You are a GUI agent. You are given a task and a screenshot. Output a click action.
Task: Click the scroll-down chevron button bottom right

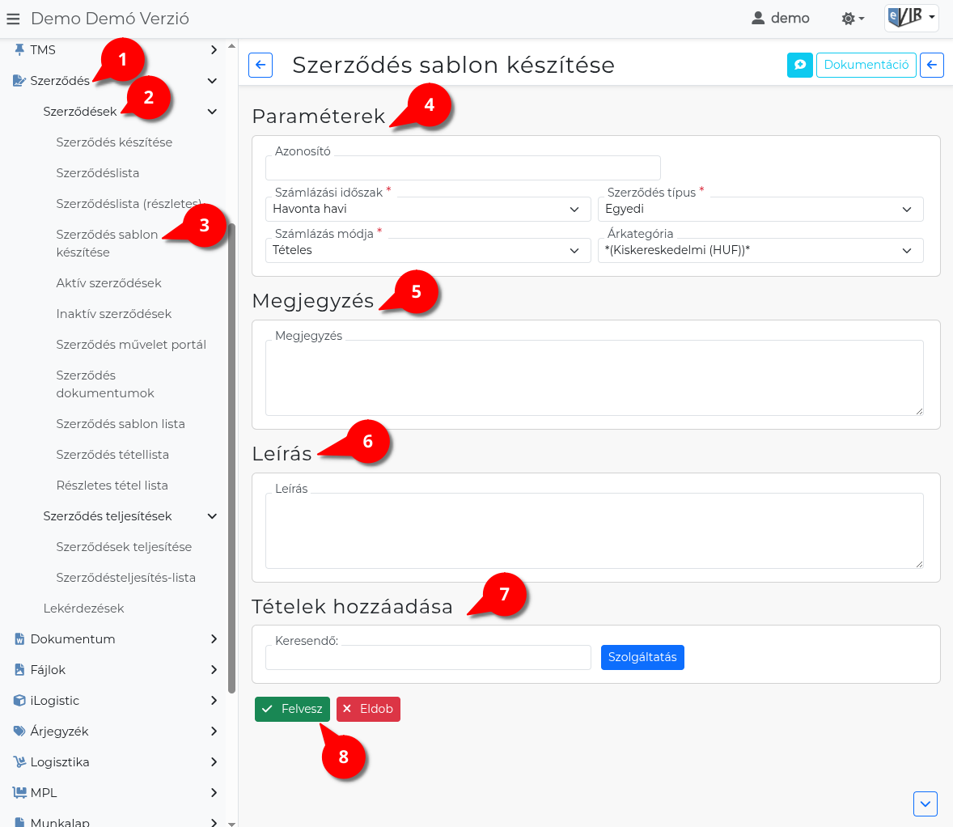925,804
